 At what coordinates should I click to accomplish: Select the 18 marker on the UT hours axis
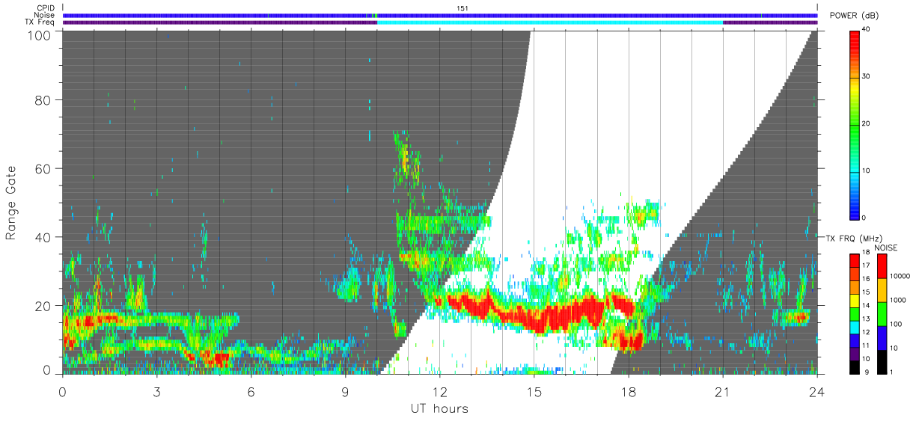(628, 391)
